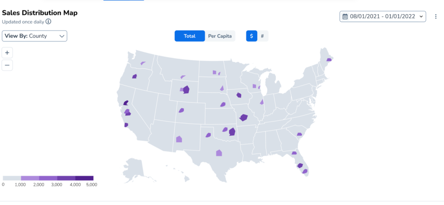Click the dark purple county in Wyoming
The width and height of the screenshot is (444, 205).
pyautogui.click(x=186, y=90)
